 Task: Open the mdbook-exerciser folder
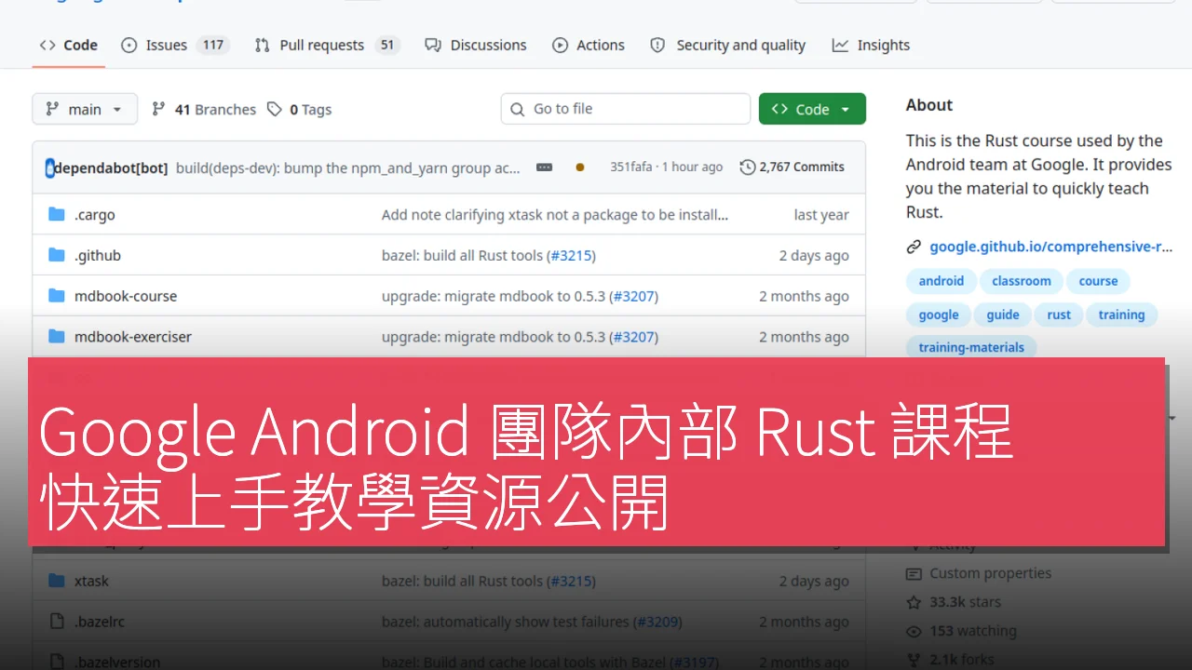133,337
